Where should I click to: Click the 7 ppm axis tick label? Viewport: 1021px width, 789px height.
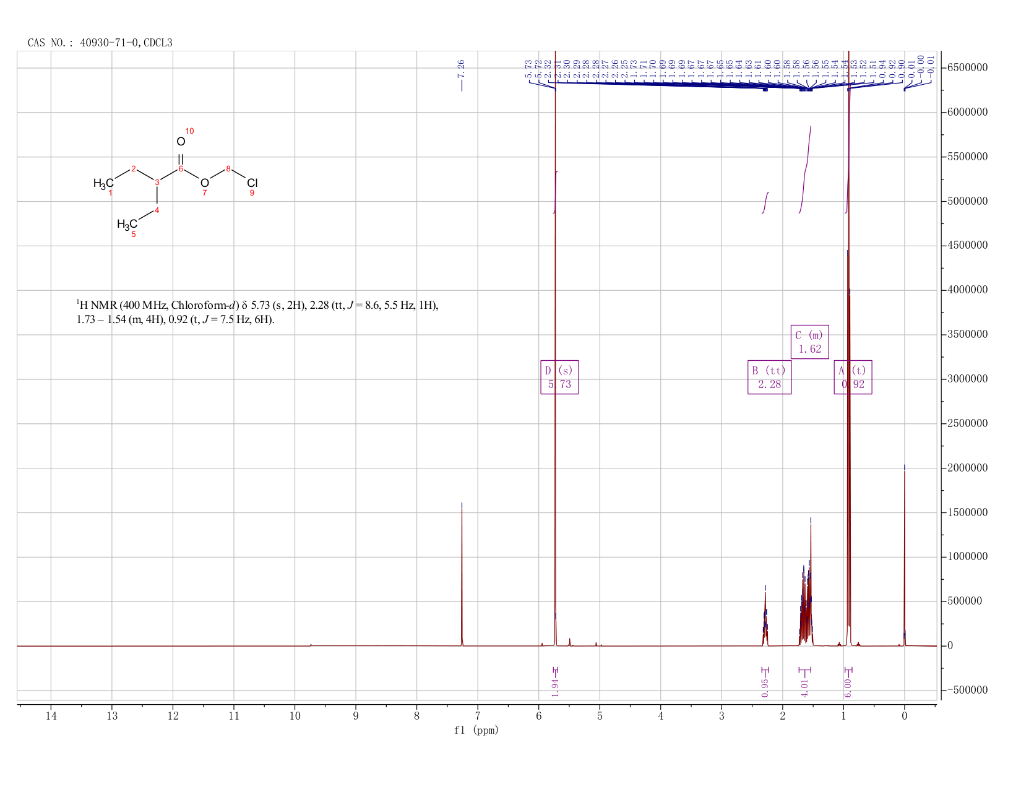pos(478,716)
